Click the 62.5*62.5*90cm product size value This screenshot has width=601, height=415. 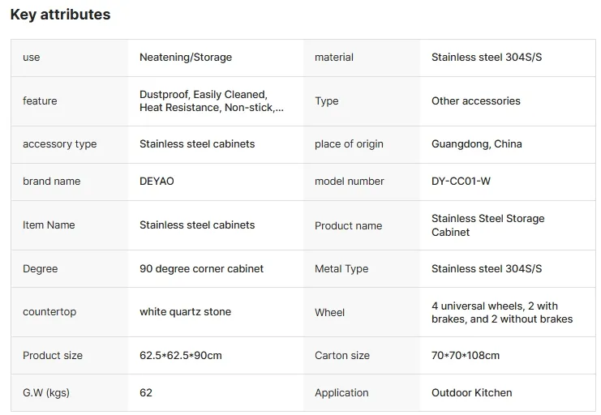(181, 355)
